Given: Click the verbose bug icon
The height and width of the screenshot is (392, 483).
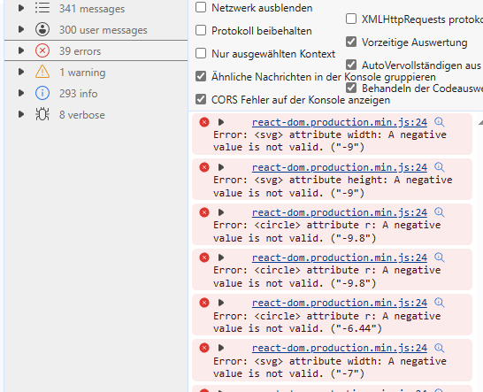Looking at the screenshot, I should click(42, 114).
